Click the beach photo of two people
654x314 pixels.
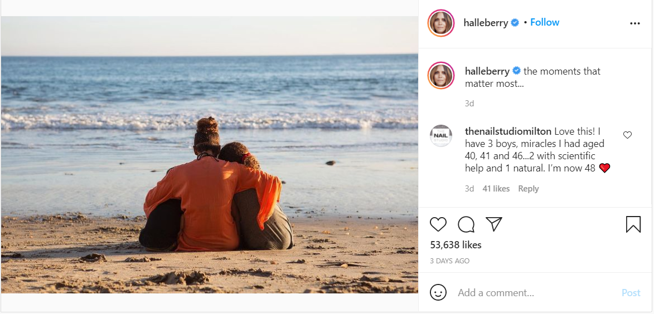(x=210, y=155)
